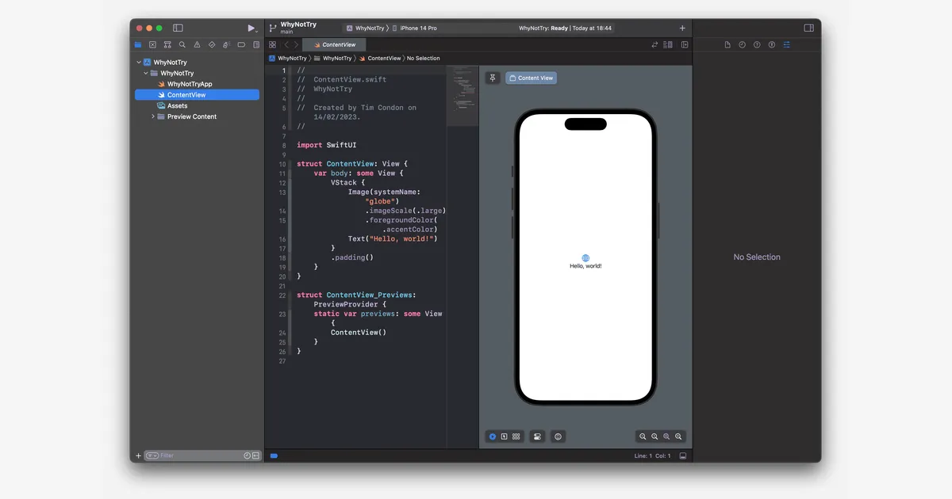Open the Find navigator magnifier
The width and height of the screenshot is (952, 499).
(x=182, y=45)
